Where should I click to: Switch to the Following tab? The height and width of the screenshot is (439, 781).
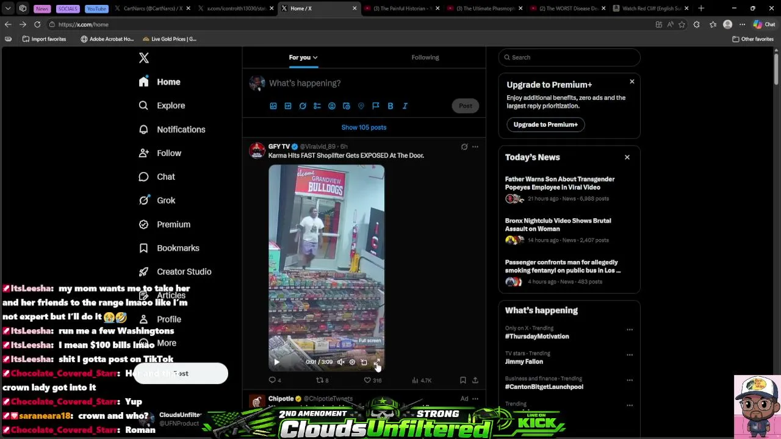425,57
